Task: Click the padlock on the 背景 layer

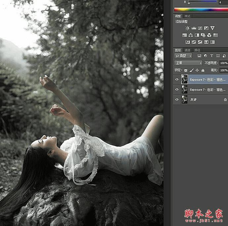Action: (x=225, y=100)
